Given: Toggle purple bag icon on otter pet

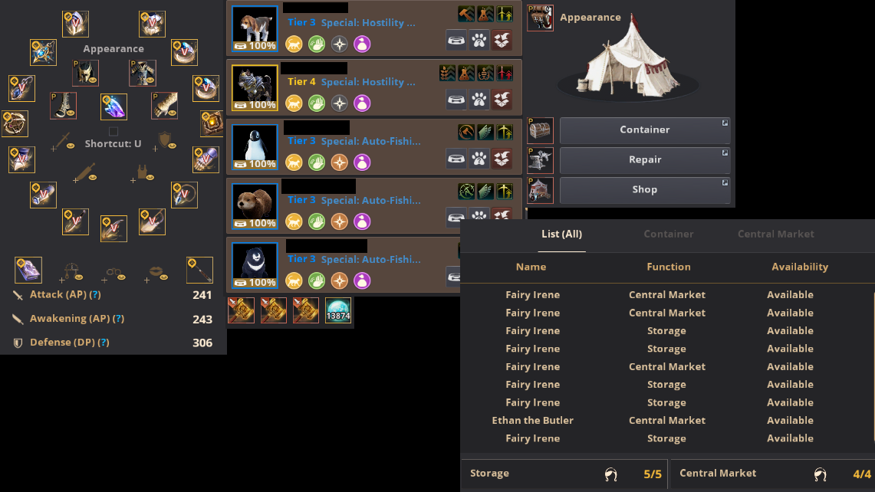Looking at the screenshot, I should [x=362, y=221].
